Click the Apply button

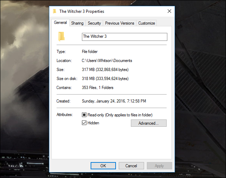[x=159, y=166]
